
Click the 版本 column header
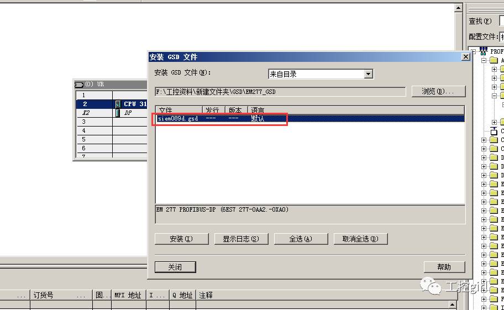click(237, 110)
